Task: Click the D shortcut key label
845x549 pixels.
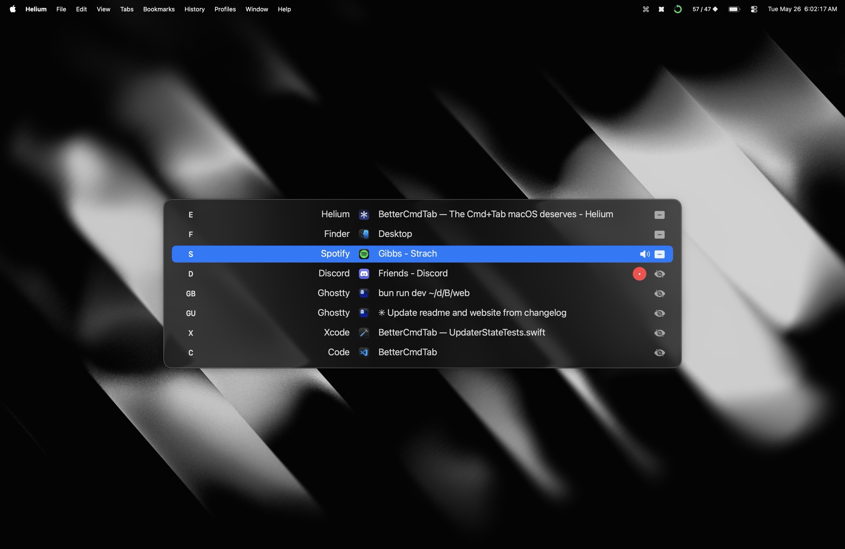Action: [x=191, y=274]
